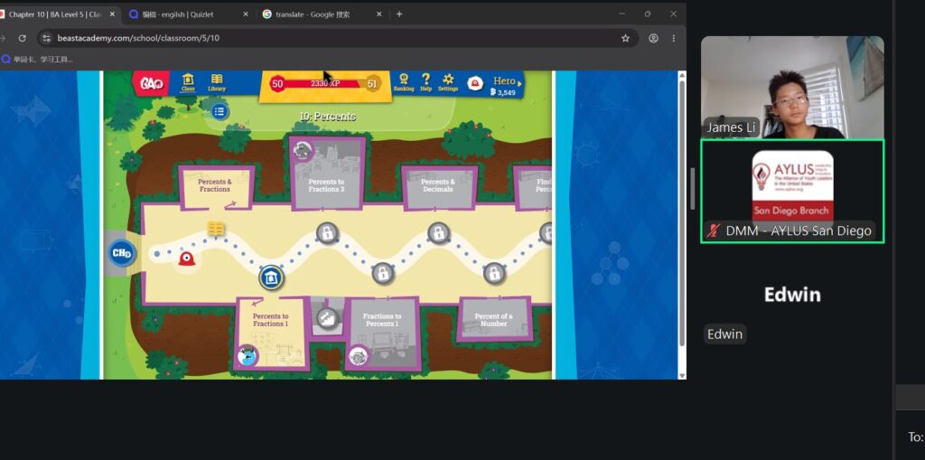This screenshot has width=925, height=460.
Task: Click level 51 badge
Action: [x=372, y=84]
